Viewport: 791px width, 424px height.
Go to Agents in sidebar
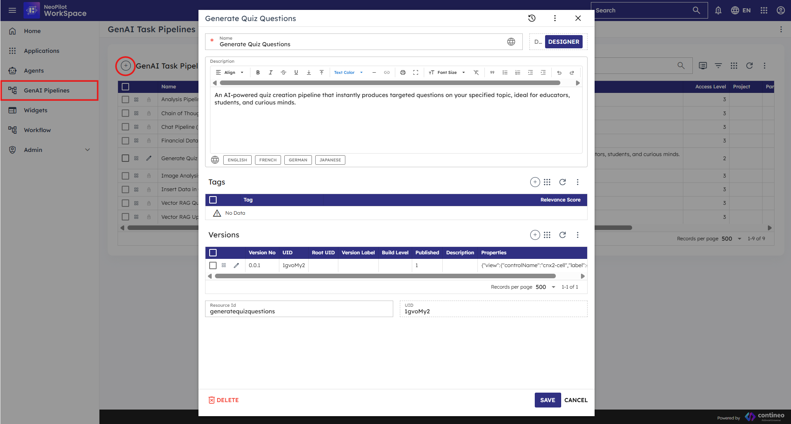click(34, 71)
